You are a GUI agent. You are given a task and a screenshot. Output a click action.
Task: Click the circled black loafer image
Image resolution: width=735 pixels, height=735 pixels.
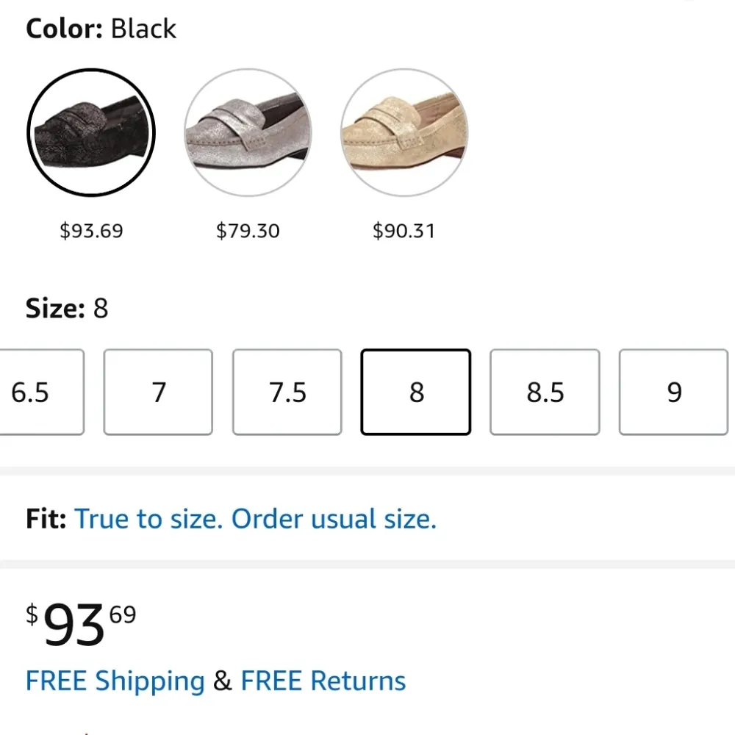pos(91,132)
